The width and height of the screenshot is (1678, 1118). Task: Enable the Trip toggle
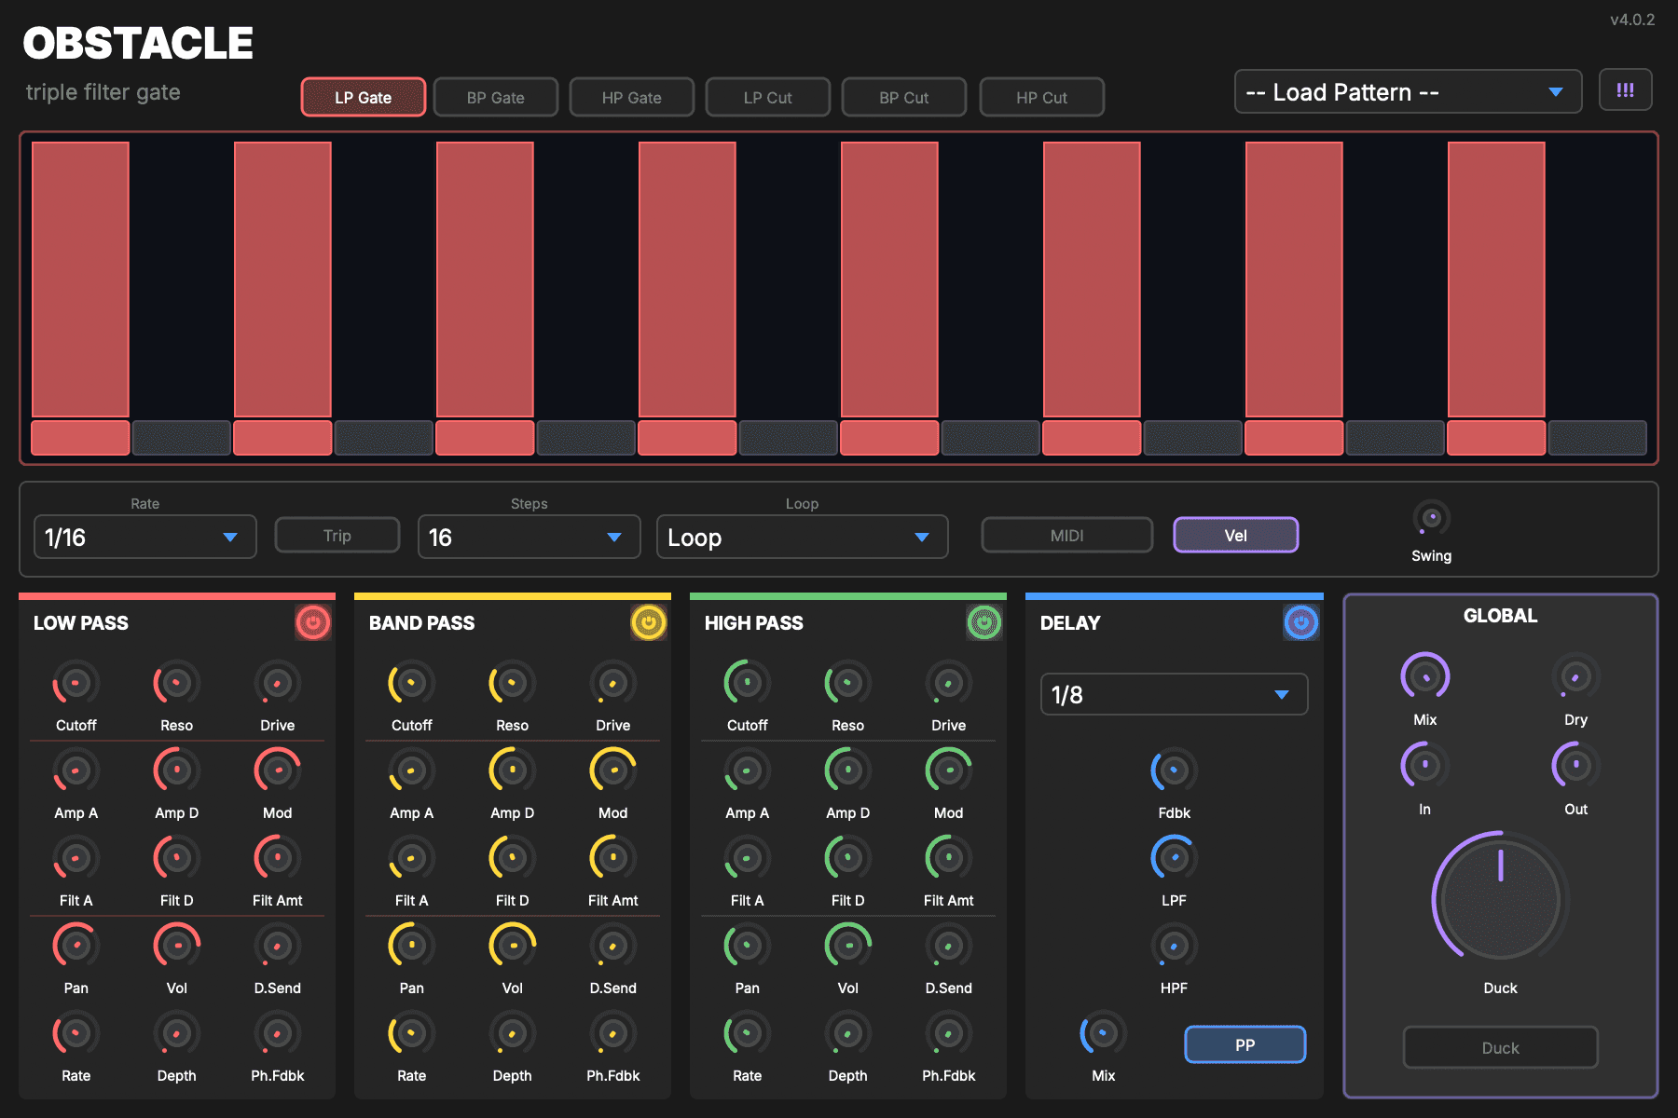coord(337,536)
